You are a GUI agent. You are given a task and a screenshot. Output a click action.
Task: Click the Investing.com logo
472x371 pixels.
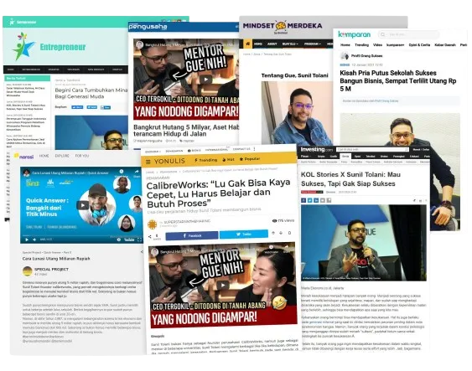pyautogui.click(x=317, y=149)
